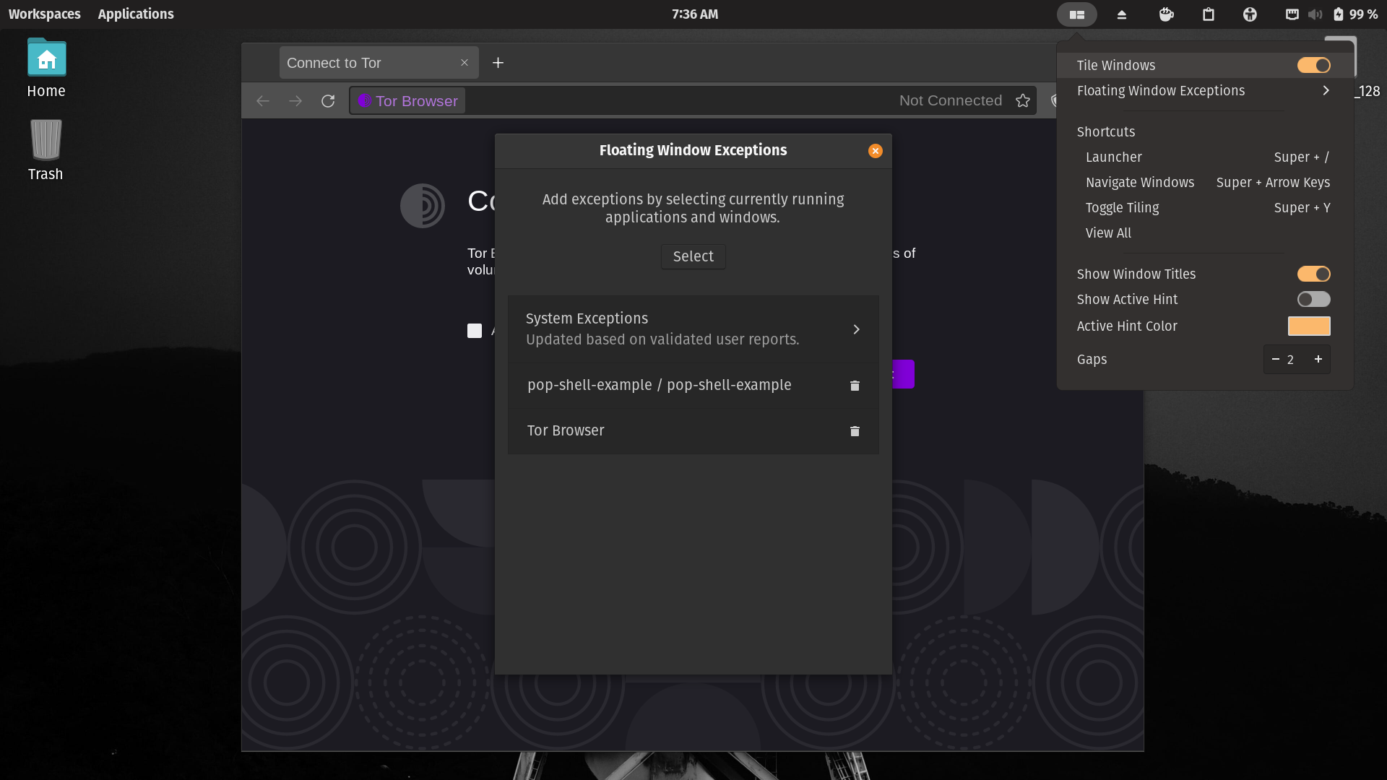This screenshot has height=780, width=1387.
Task: Reload the current Tor Browser page
Action: click(x=327, y=100)
